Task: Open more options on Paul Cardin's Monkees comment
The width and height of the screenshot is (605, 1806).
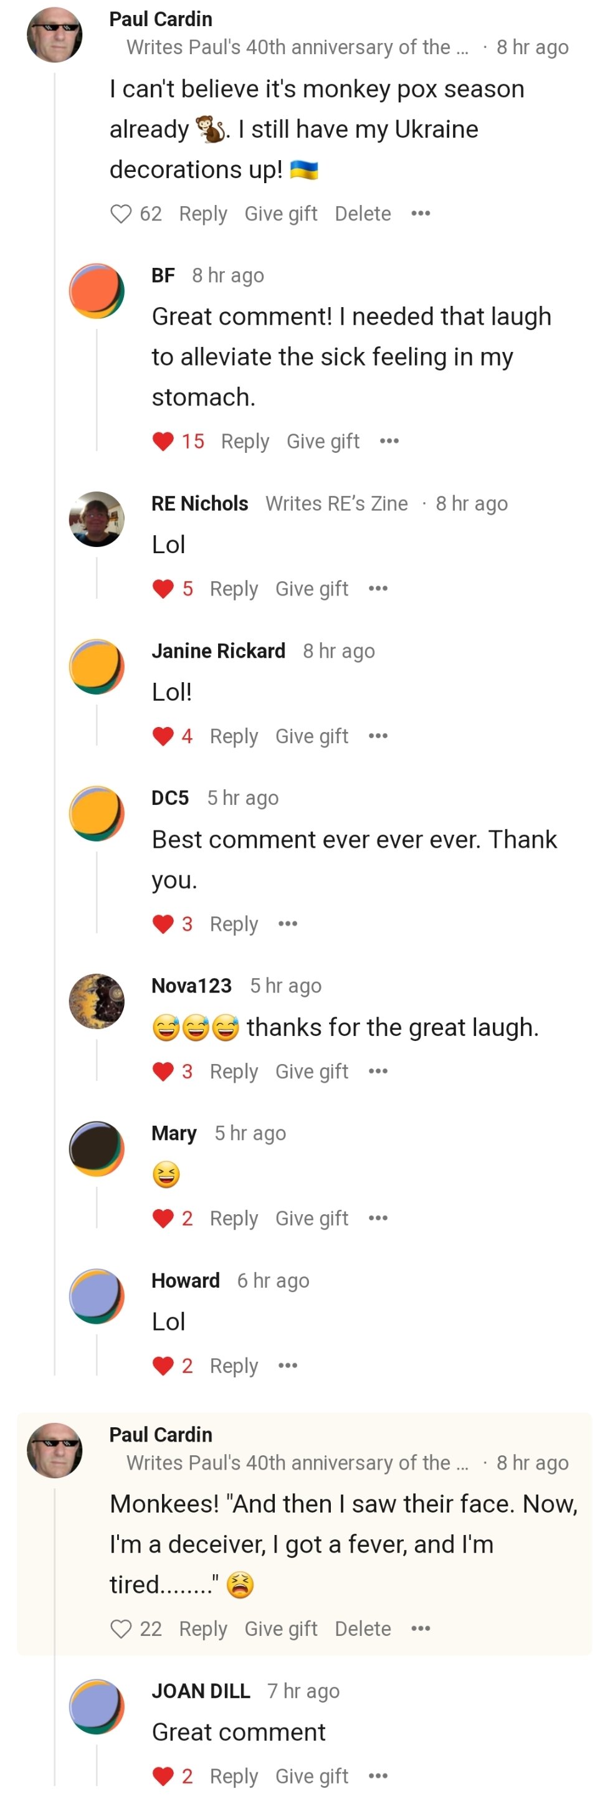Action: coord(420,1628)
